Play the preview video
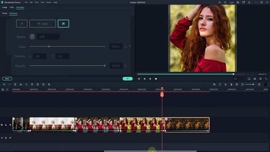 coord(150,79)
